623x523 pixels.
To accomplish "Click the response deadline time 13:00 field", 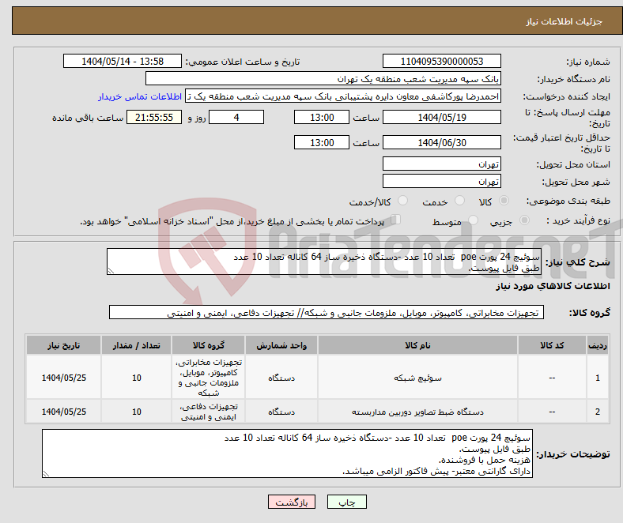I will click(x=322, y=117).
